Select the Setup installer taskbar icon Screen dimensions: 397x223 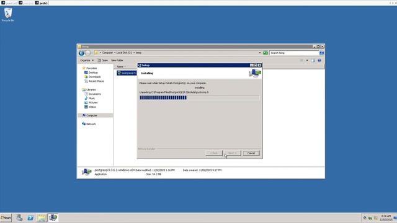click(x=53, y=217)
